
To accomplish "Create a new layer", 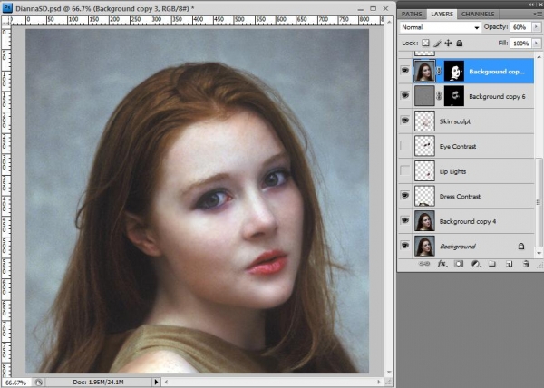I will click(x=509, y=264).
